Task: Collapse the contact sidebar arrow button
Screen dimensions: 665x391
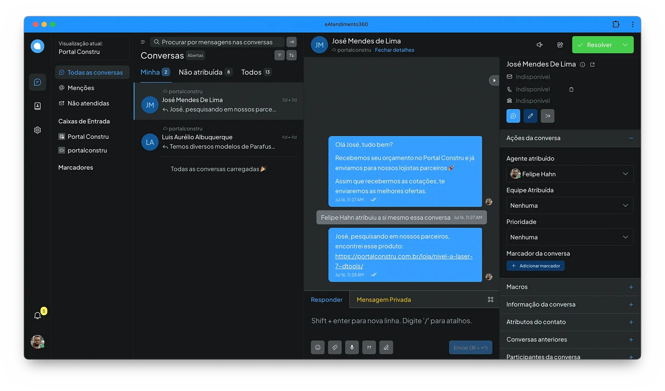Action: pos(494,81)
